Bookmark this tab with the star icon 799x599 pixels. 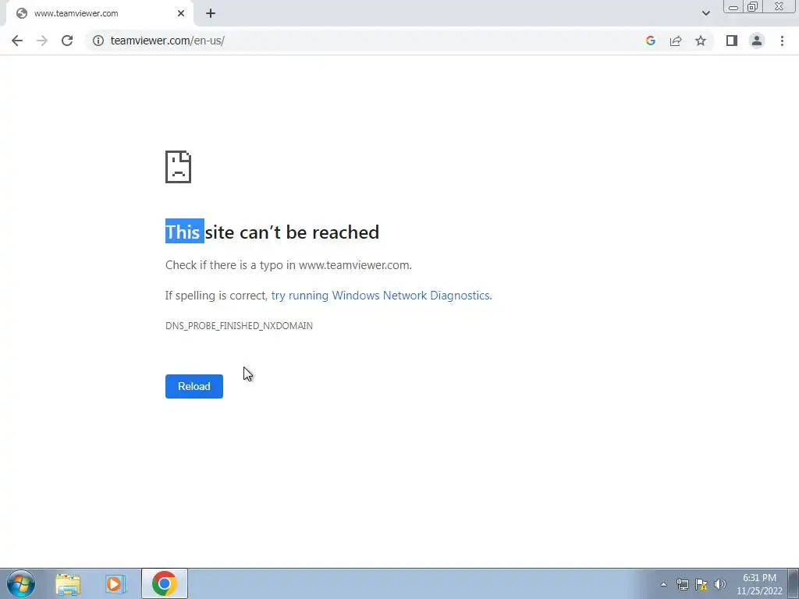click(x=701, y=41)
